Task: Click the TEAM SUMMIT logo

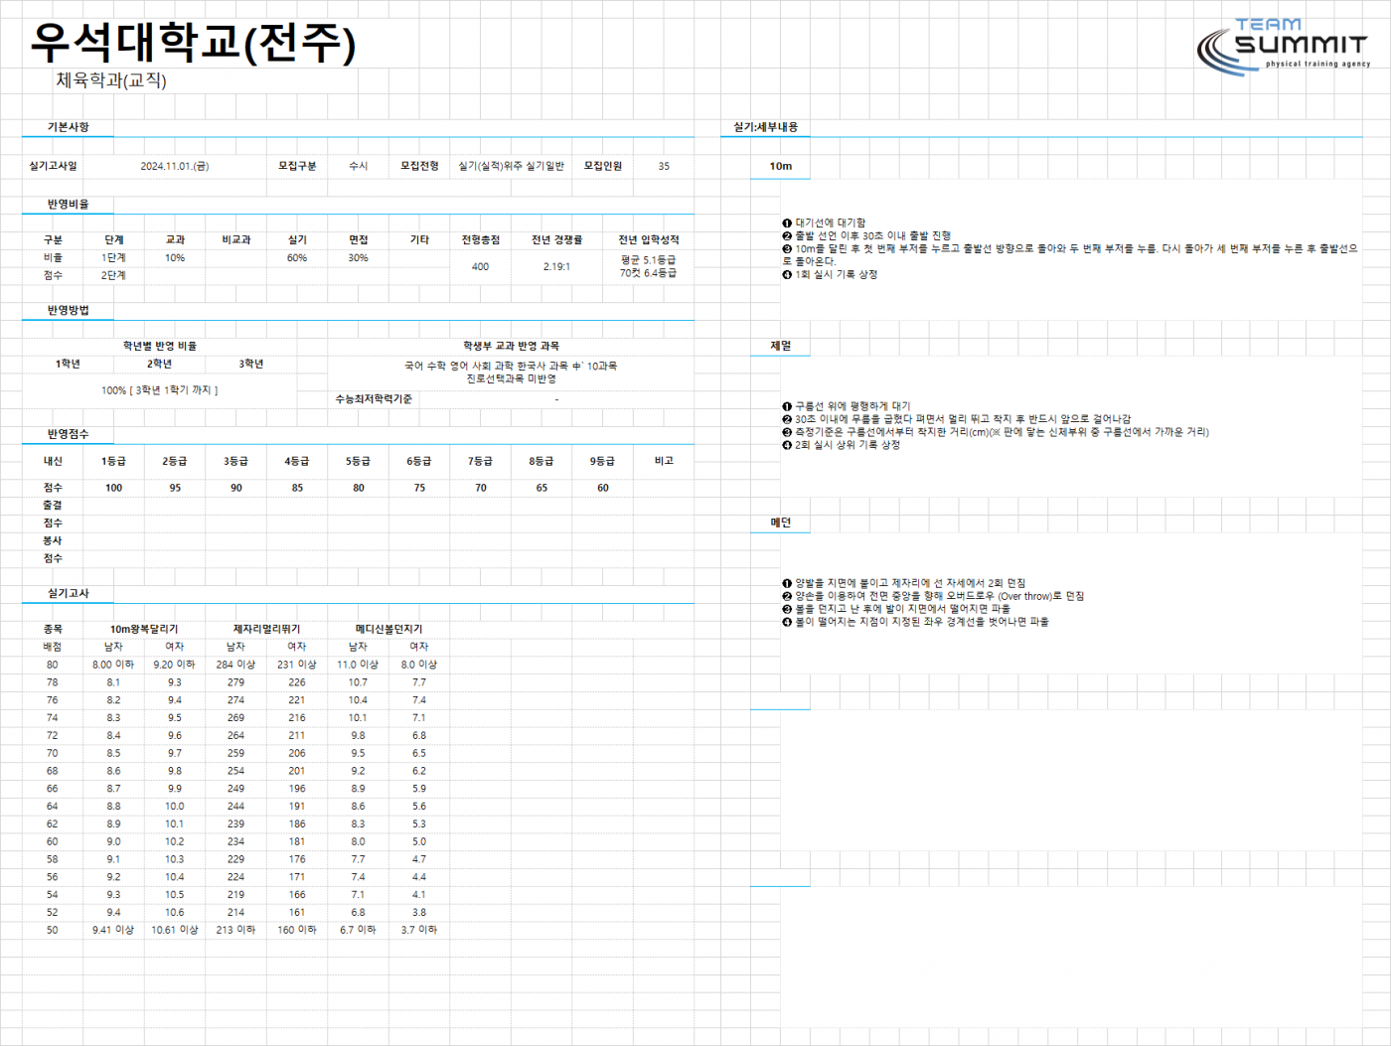Action: tap(1284, 46)
